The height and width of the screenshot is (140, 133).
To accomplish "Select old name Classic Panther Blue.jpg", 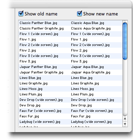I will (38, 23).
